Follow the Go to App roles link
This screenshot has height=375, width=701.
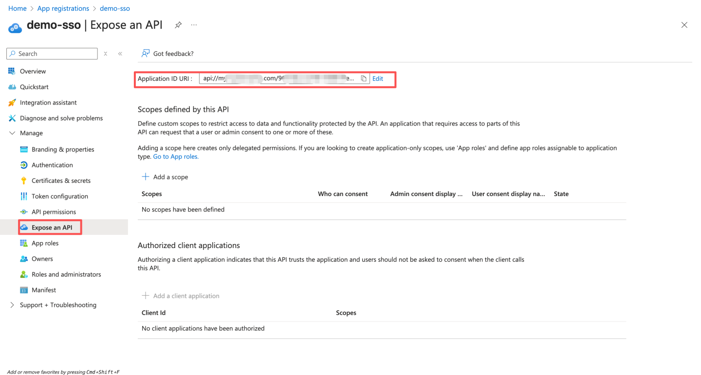(x=176, y=157)
